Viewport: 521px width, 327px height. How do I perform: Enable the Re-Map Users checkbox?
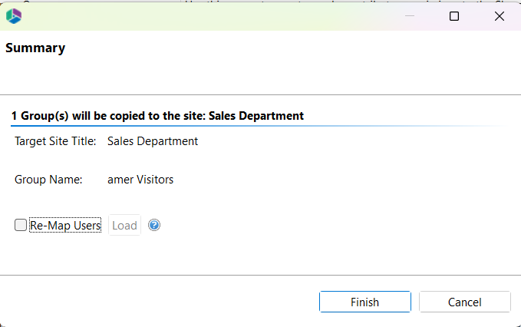pos(21,226)
